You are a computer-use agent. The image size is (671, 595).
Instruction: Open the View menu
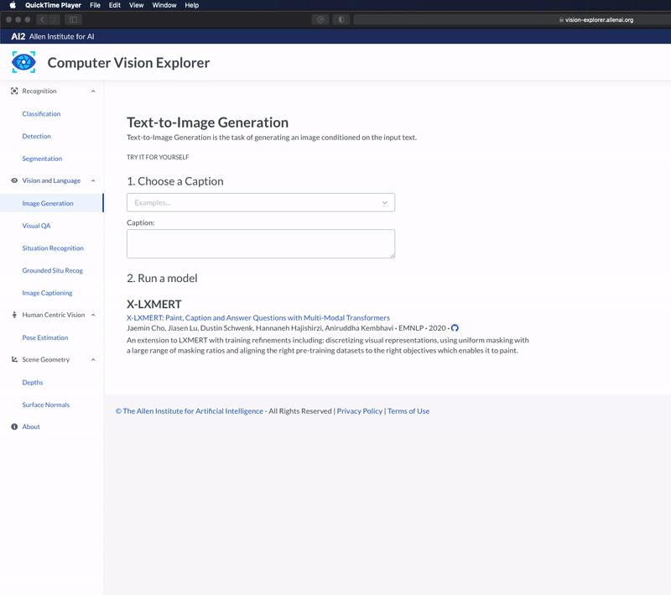(136, 5)
